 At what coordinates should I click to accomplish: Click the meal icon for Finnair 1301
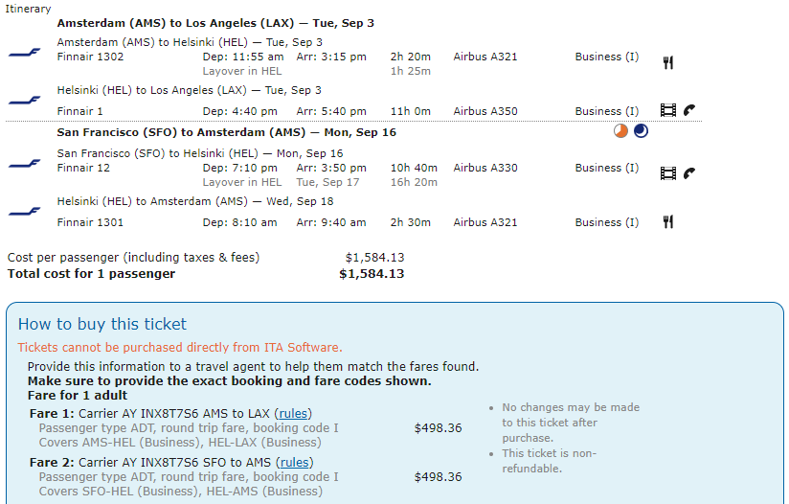tap(667, 221)
